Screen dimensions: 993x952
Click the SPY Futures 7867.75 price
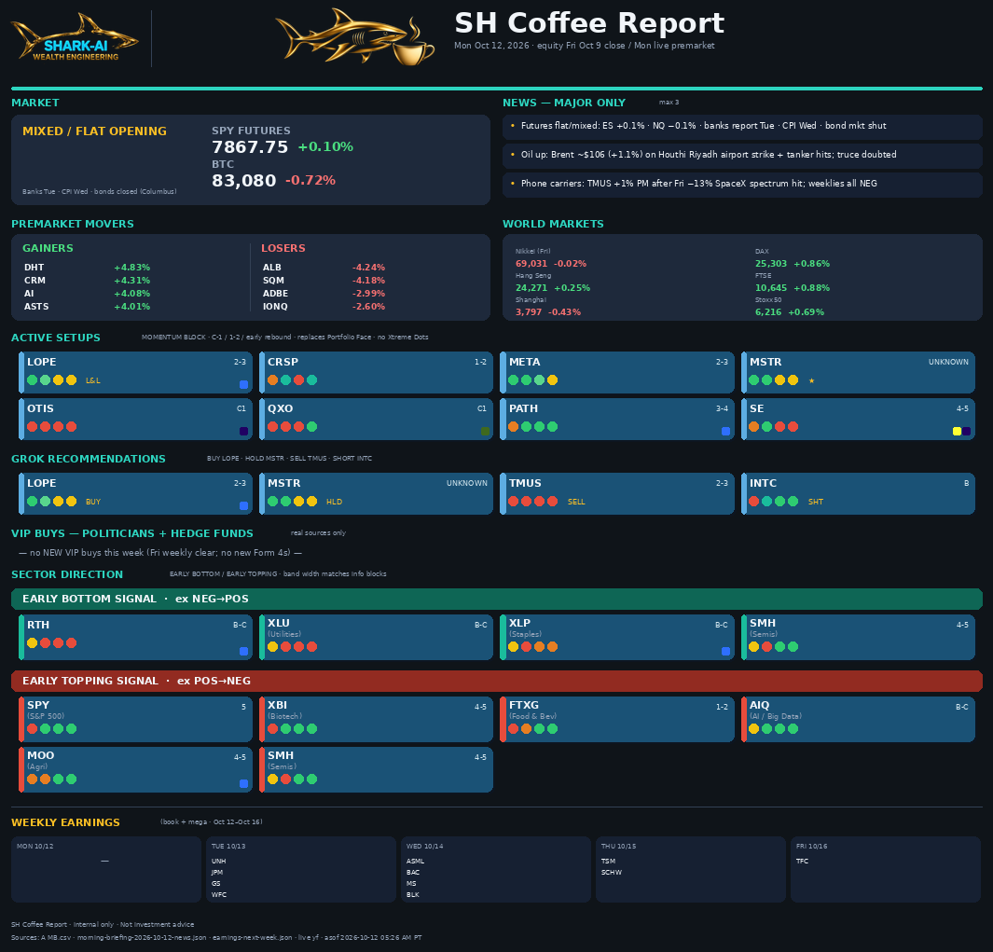pyautogui.click(x=250, y=147)
